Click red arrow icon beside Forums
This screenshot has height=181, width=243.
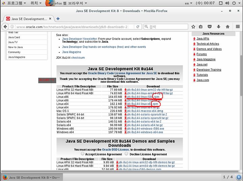(194, 54)
